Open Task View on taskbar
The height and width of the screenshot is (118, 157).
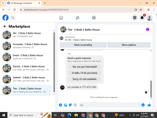(55, 115)
